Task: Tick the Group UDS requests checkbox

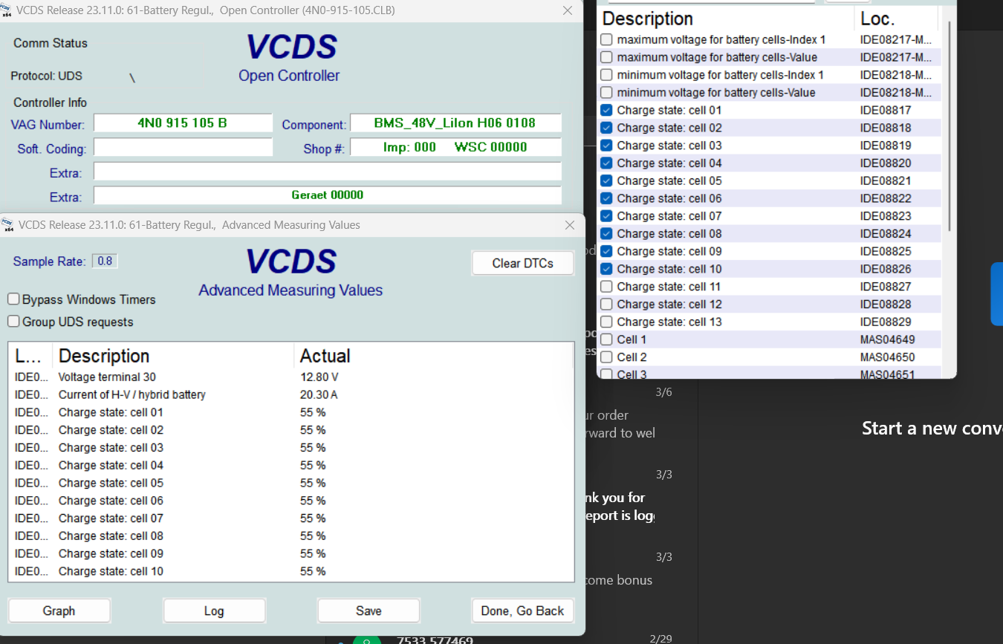Action: [x=13, y=322]
